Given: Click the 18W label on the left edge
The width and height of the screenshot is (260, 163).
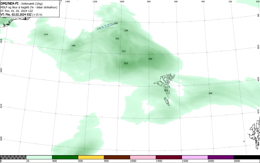Looking at the screenshot, I should (1, 70).
